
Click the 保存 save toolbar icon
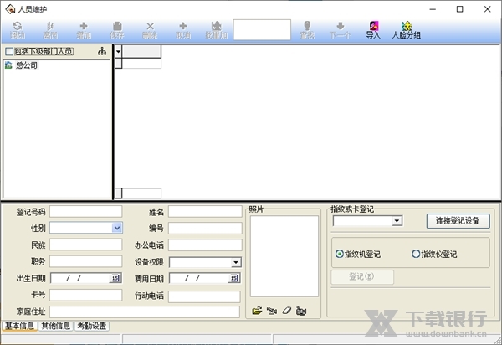(117, 30)
